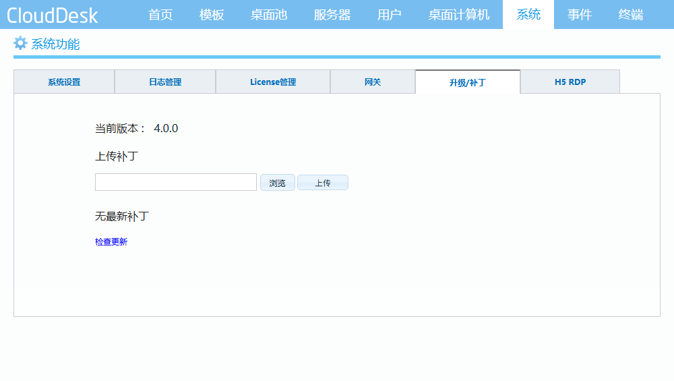Viewport: 674px width, 381px height.
Task: Select the 桌面计算机 menu item
Action: pos(458,15)
